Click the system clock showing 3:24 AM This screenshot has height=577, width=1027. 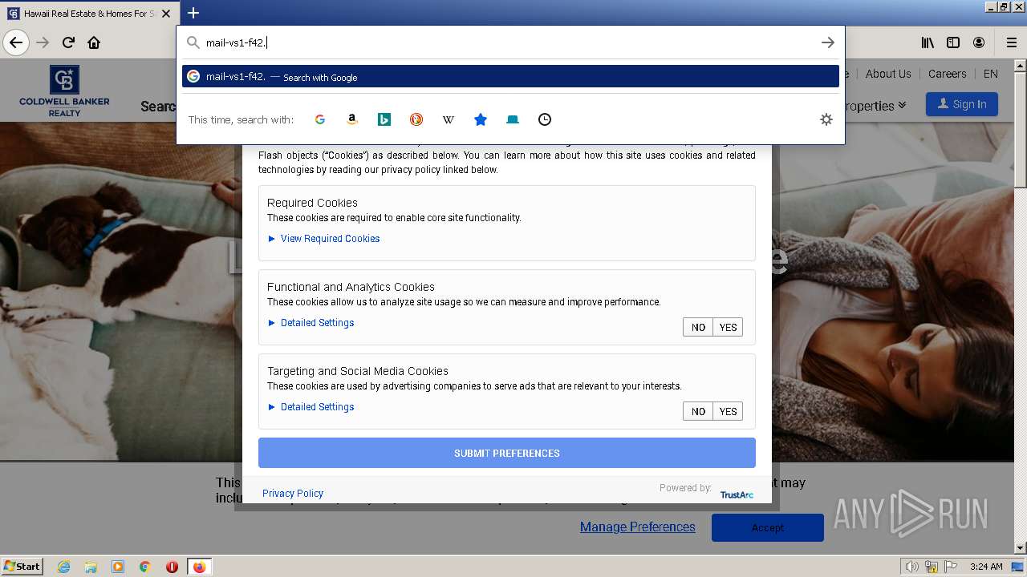pos(986,567)
